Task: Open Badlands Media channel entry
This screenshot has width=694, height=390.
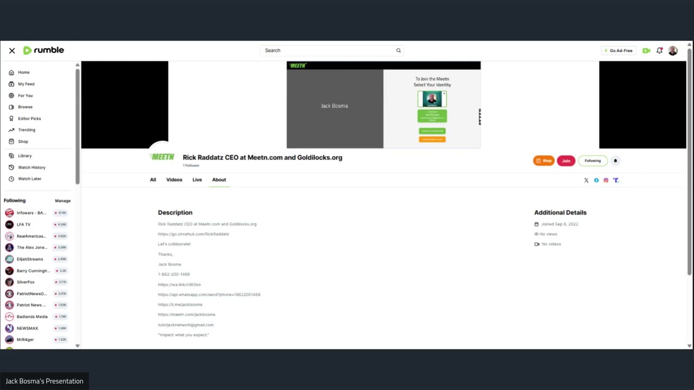Action: [x=35, y=317]
